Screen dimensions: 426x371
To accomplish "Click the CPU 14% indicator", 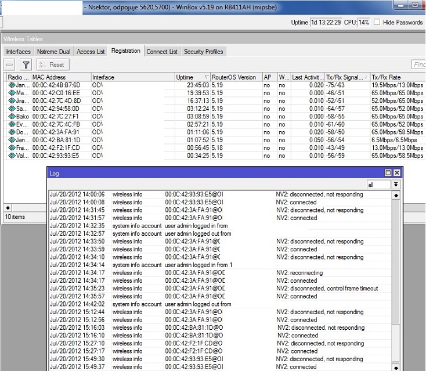I will [x=364, y=22].
